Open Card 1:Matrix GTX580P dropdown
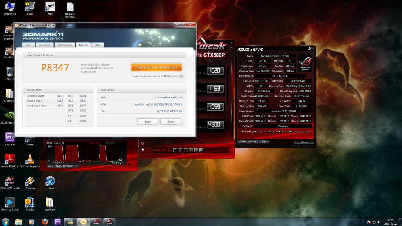402x226 pixels. [x=63, y=166]
